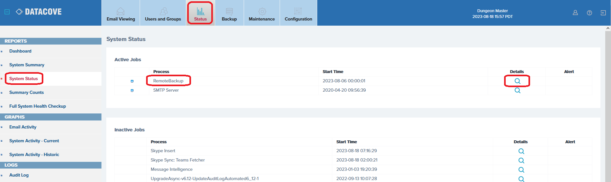Viewport: 611px width, 182px height.
Task: Click the RemoteBackup status icon
Action: (132, 81)
